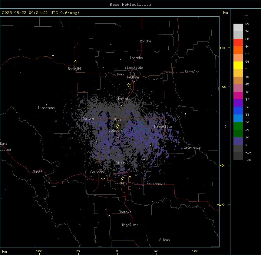Select the yellow diamond marker above the Calgary label

[x=123, y=178]
